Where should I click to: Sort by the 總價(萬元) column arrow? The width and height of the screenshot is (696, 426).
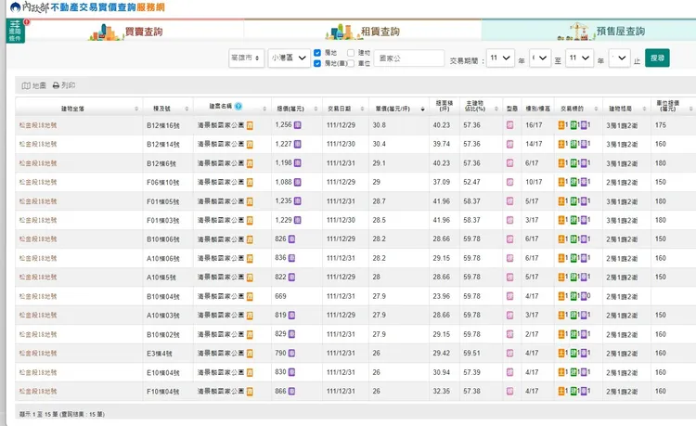pos(316,109)
